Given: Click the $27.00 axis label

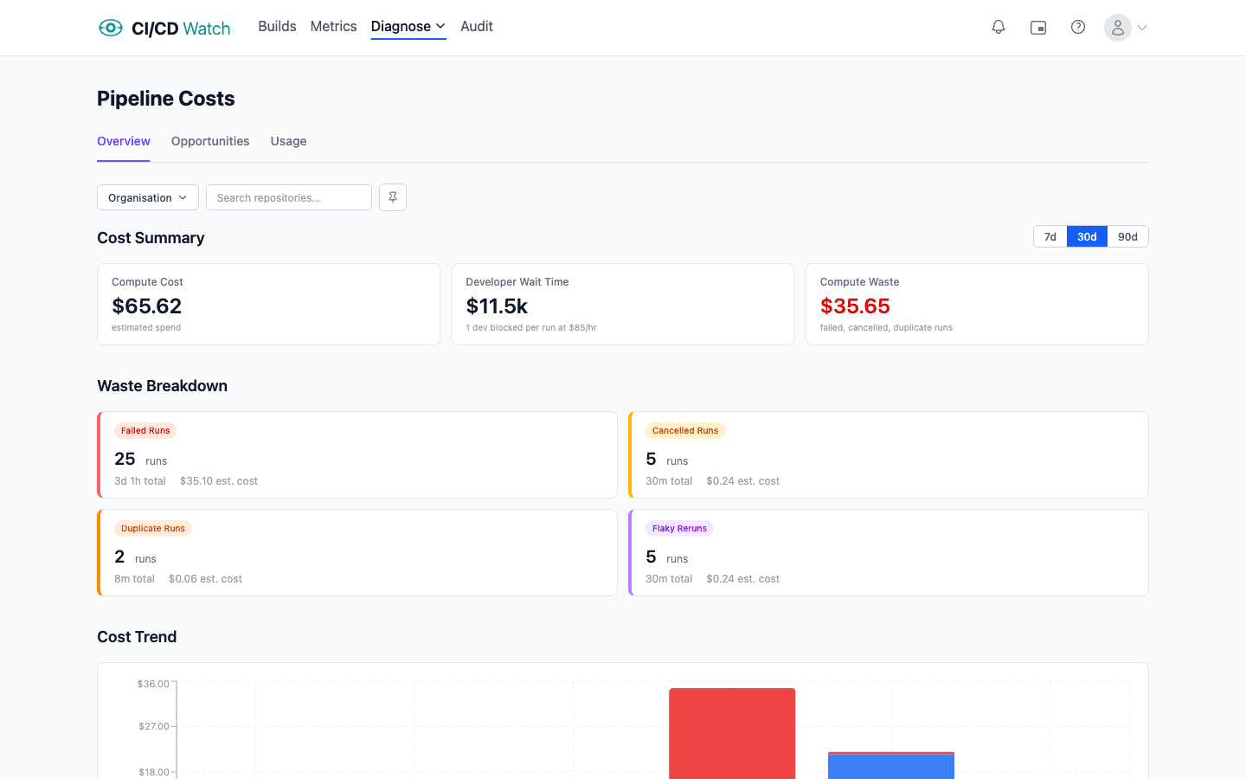Looking at the screenshot, I should [x=154, y=726].
